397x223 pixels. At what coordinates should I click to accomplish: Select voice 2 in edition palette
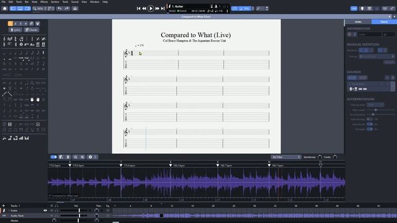click(x=16, y=24)
